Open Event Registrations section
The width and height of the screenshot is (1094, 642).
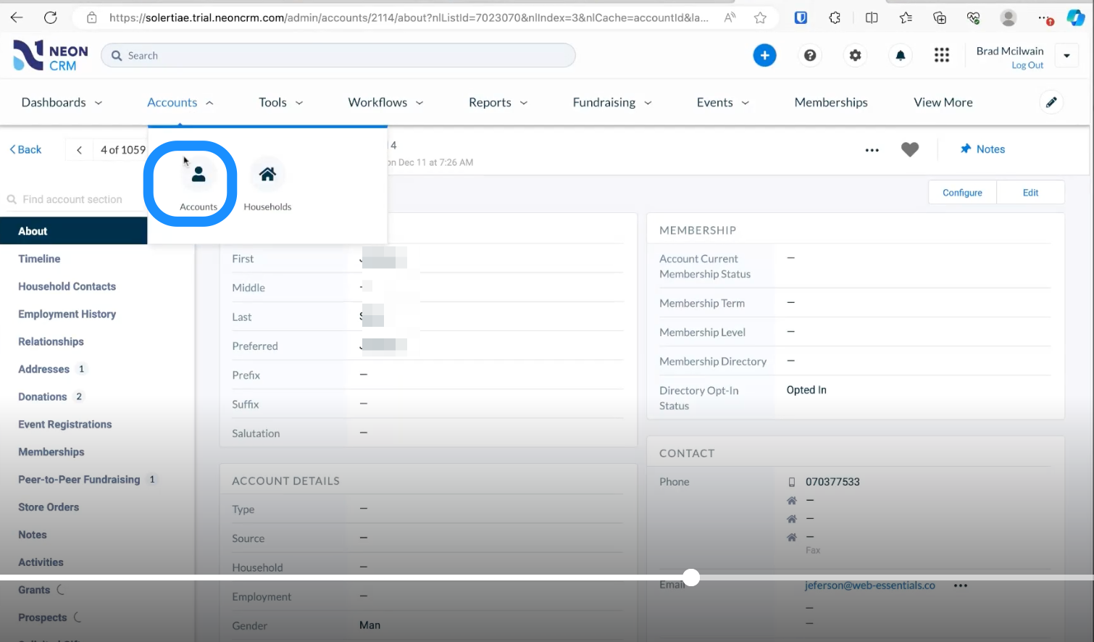(x=64, y=424)
